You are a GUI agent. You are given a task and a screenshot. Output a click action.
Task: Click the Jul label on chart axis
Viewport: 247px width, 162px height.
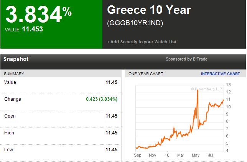211,155
